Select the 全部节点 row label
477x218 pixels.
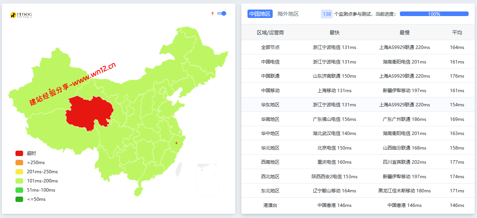tap(270, 47)
